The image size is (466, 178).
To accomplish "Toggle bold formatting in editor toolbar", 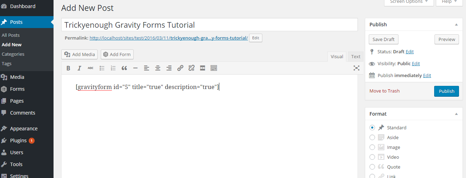I will (68, 68).
